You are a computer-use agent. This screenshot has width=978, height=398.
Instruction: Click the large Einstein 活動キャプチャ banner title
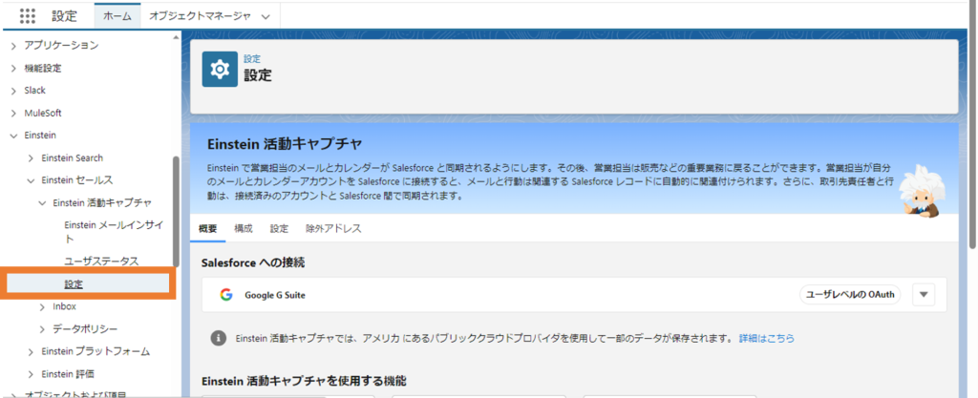[x=284, y=144]
